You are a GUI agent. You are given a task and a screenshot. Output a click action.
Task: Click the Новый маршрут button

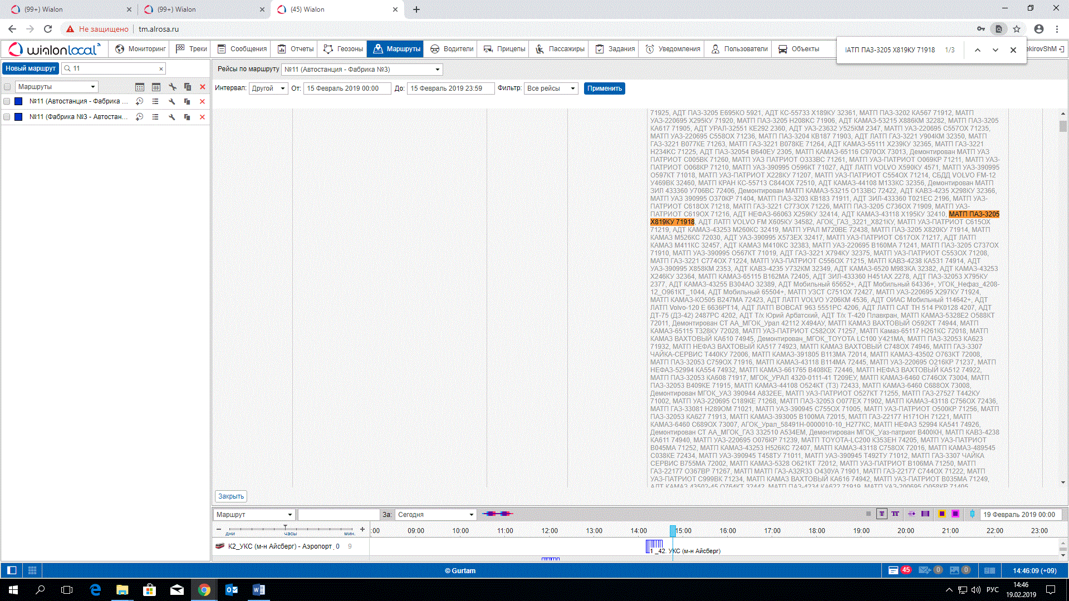(31, 68)
